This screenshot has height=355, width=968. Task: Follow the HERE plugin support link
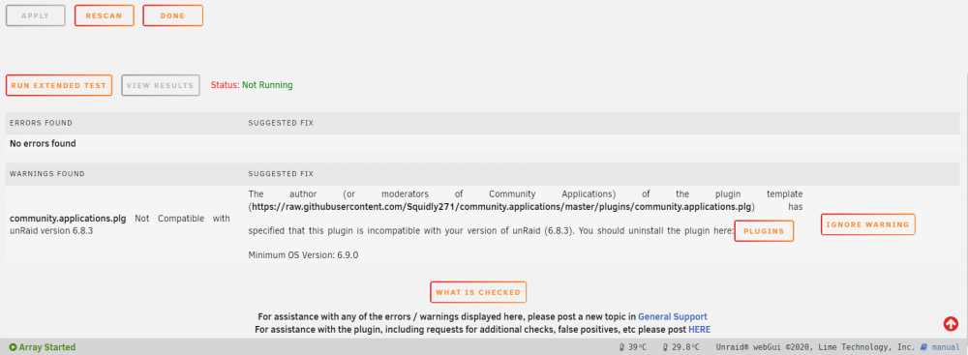(700, 330)
